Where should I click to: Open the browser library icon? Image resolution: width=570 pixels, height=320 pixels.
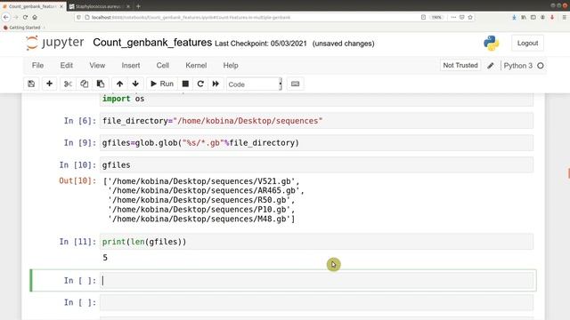pos(524,17)
